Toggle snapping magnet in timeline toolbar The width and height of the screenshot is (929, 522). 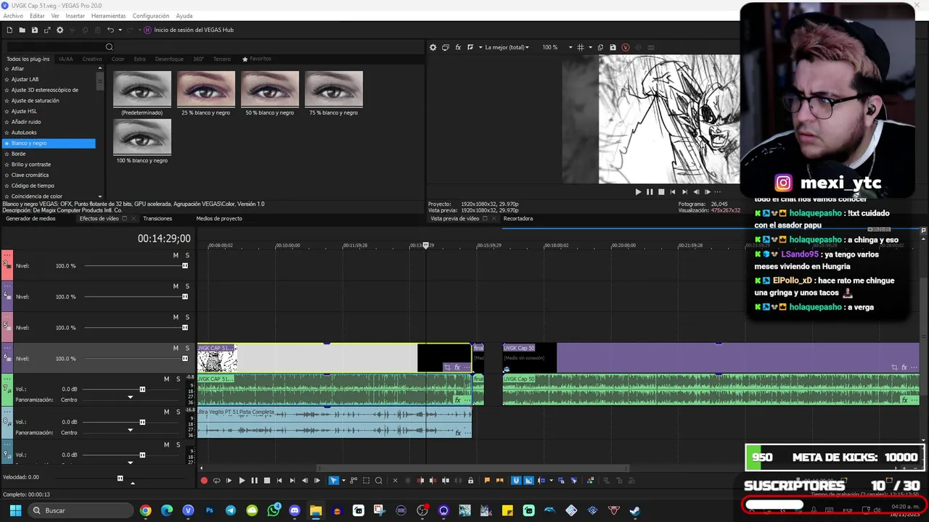(516, 480)
